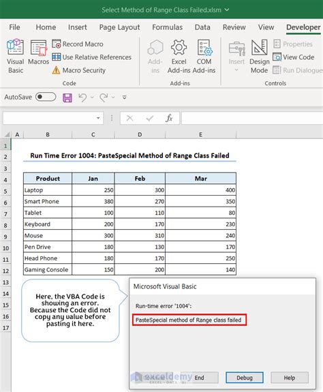Viewport: 323px width, 392px height.
Task: Expand the Redo history dropdown
Action: click(113, 97)
